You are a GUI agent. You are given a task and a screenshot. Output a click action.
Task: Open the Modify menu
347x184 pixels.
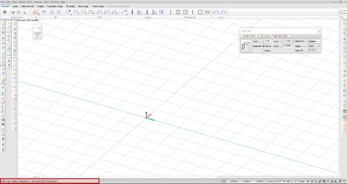tap(22, 2)
